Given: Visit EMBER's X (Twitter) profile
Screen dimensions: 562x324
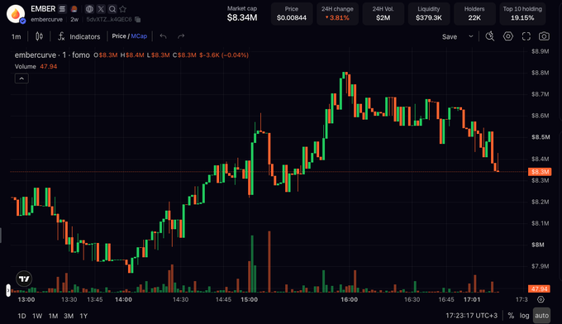Looking at the screenshot, I should [x=101, y=9].
